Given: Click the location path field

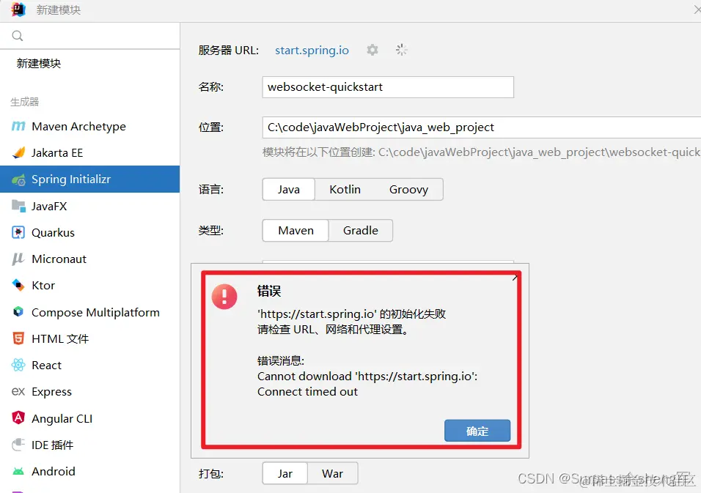Looking at the screenshot, I should pyautogui.click(x=482, y=127).
